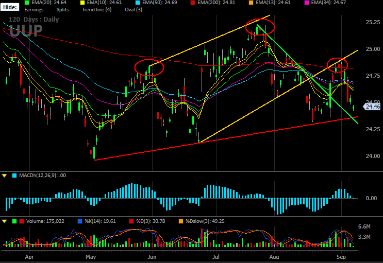Click the 25.25 price axis label

pos(373,23)
